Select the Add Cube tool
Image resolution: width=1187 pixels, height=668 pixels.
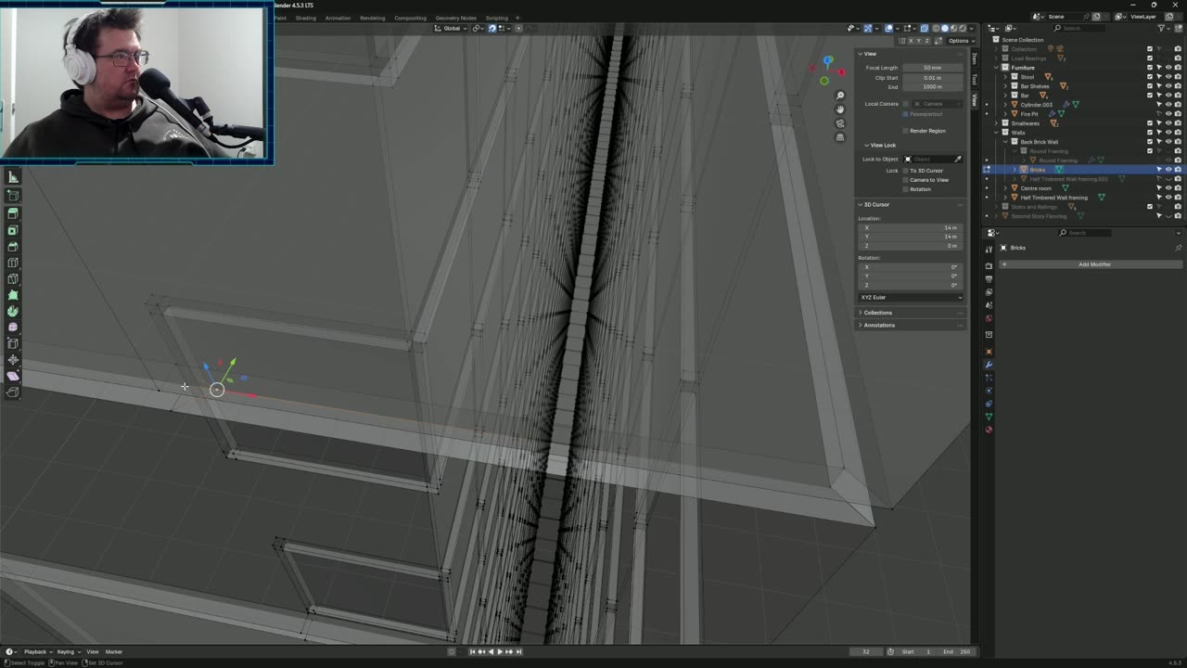click(x=13, y=196)
